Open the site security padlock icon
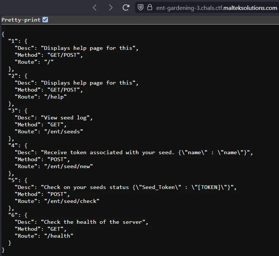This screenshot has height=256, width=279. [150, 7]
